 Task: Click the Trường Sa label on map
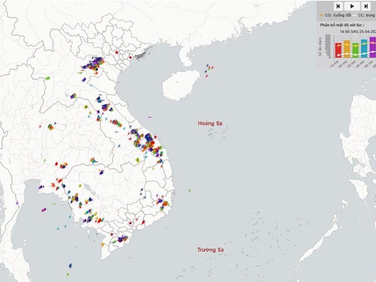210,250
